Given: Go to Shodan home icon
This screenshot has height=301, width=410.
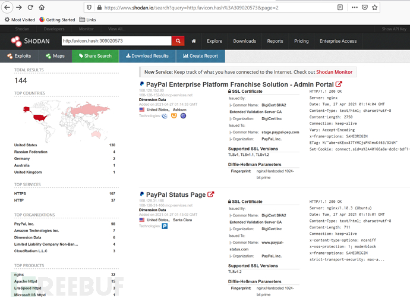Looking at the screenshot, I should click(x=194, y=41).
